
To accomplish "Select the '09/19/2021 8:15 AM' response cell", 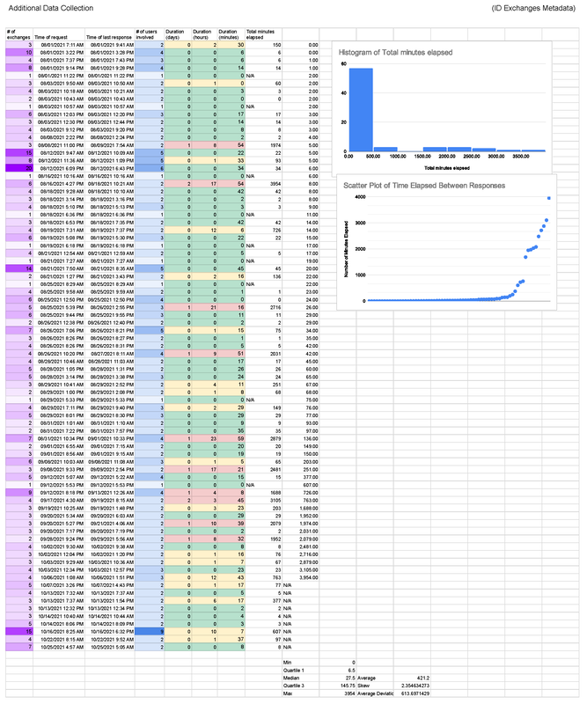I will pyautogui.click(x=110, y=500).
